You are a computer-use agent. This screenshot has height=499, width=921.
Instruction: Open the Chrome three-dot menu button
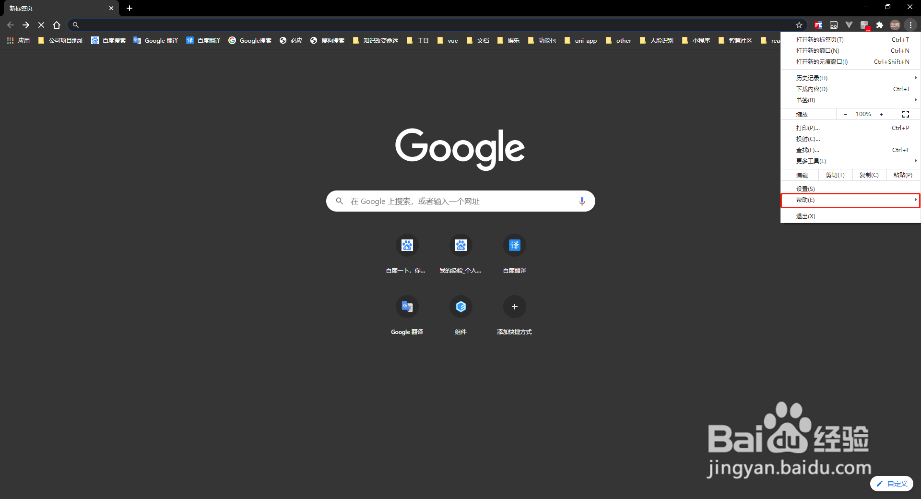tap(910, 25)
